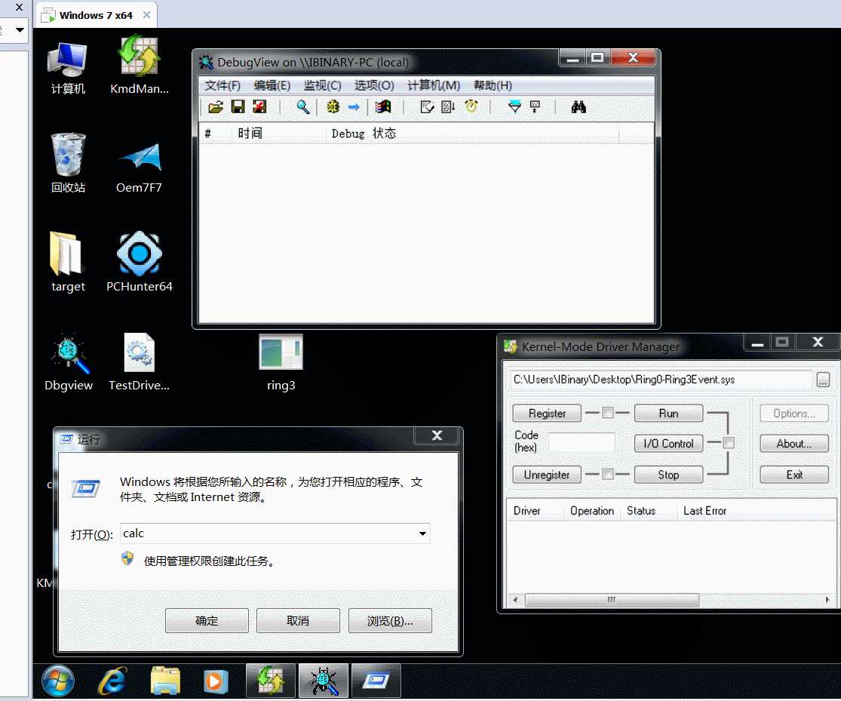Select the PCHunter64 desktop icon

click(139, 262)
